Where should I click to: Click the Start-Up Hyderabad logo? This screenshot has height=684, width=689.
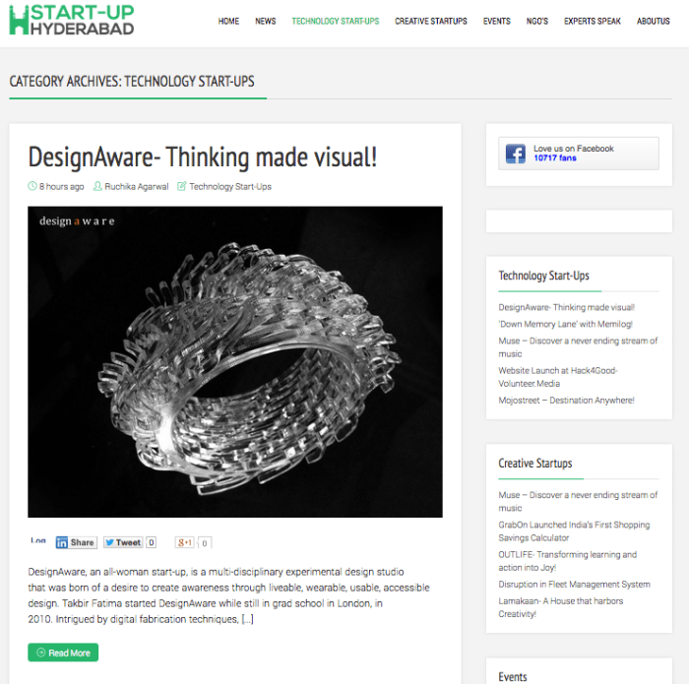point(71,20)
